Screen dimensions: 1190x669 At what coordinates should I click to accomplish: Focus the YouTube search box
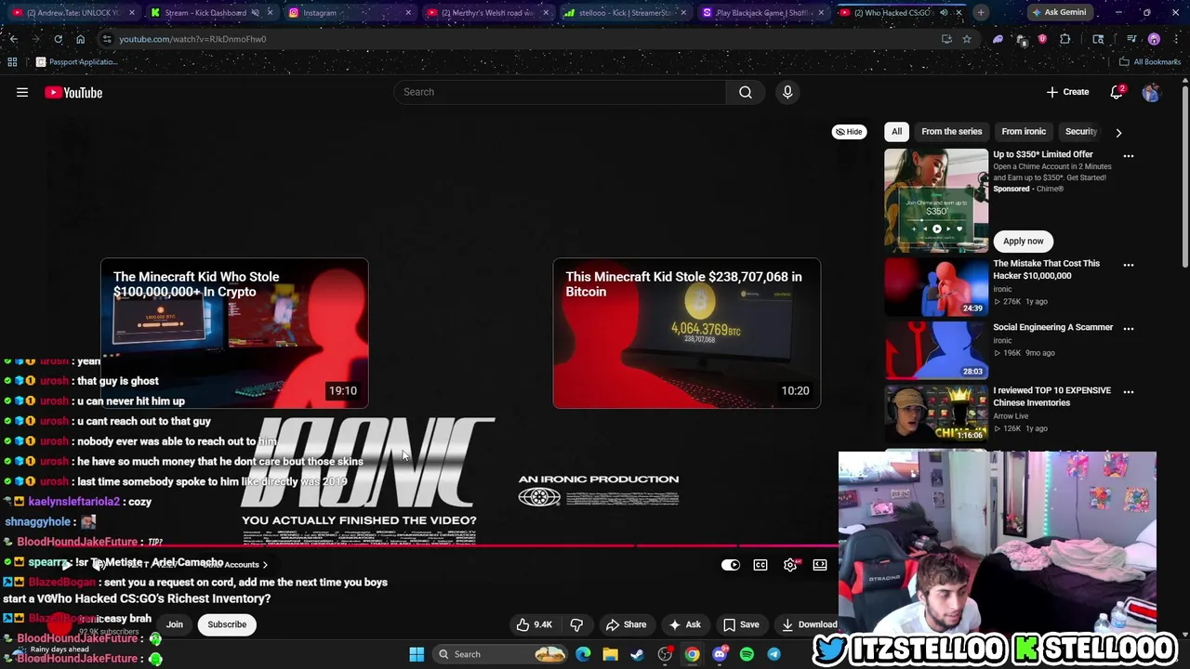[x=560, y=92]
